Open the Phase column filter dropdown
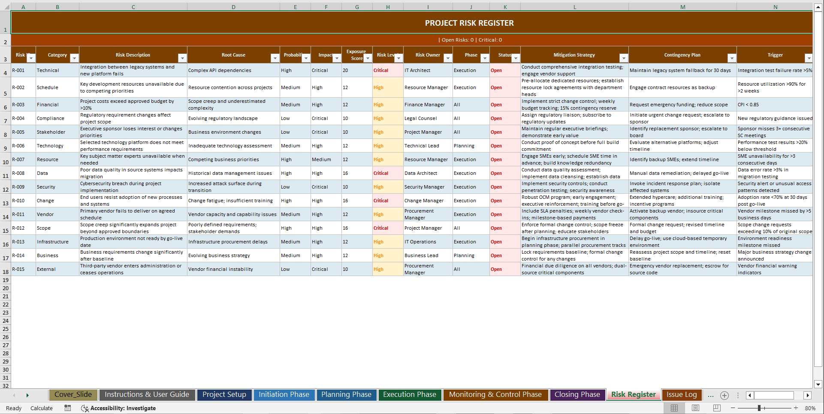This screenshot has width=824, height=414. coord(485,58)
